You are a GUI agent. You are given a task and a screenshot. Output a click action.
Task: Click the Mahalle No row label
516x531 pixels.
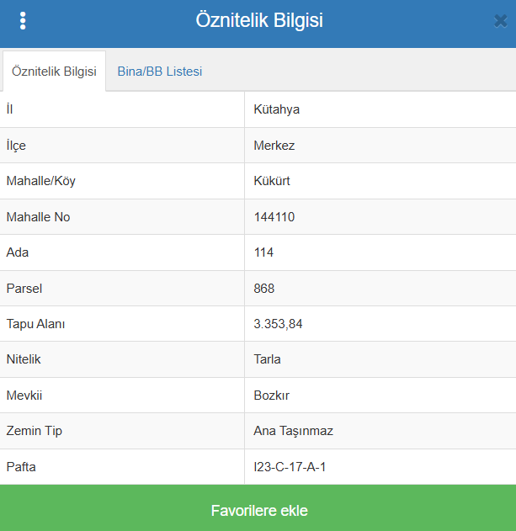pyautogui.click(x=38, y=217)
